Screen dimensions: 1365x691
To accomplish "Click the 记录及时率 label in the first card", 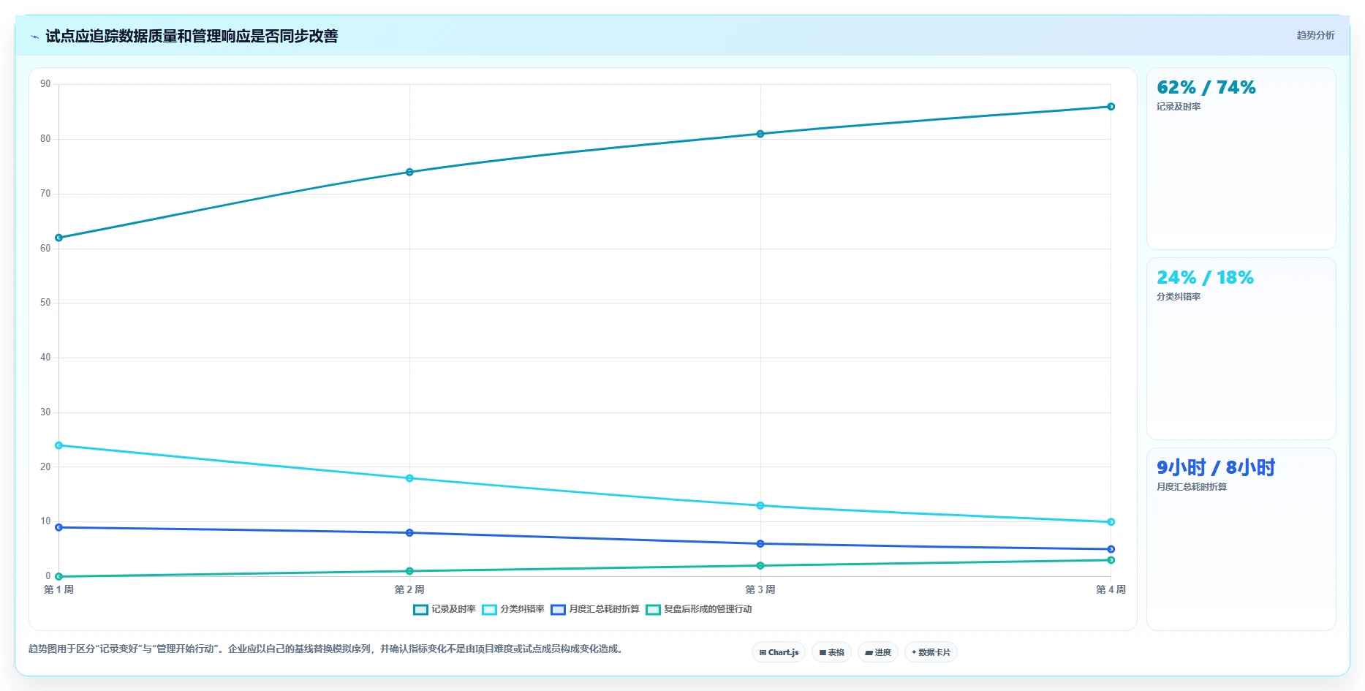I will coord(1179,107).
